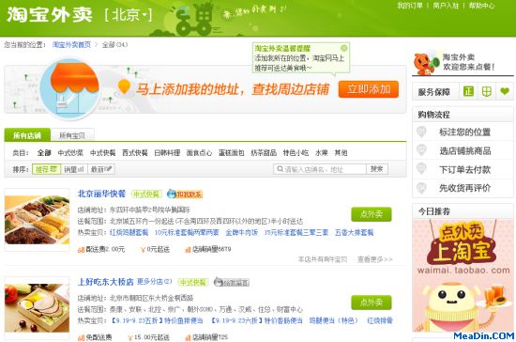Click the 中式快餐 tag beside 北京丽华快餐
This screenshot has width=516, height=342.
click(x=146, y=194)
